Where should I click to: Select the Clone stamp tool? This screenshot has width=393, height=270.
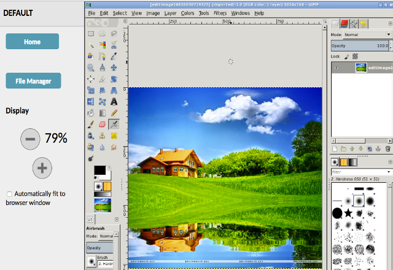coord(103,136)
